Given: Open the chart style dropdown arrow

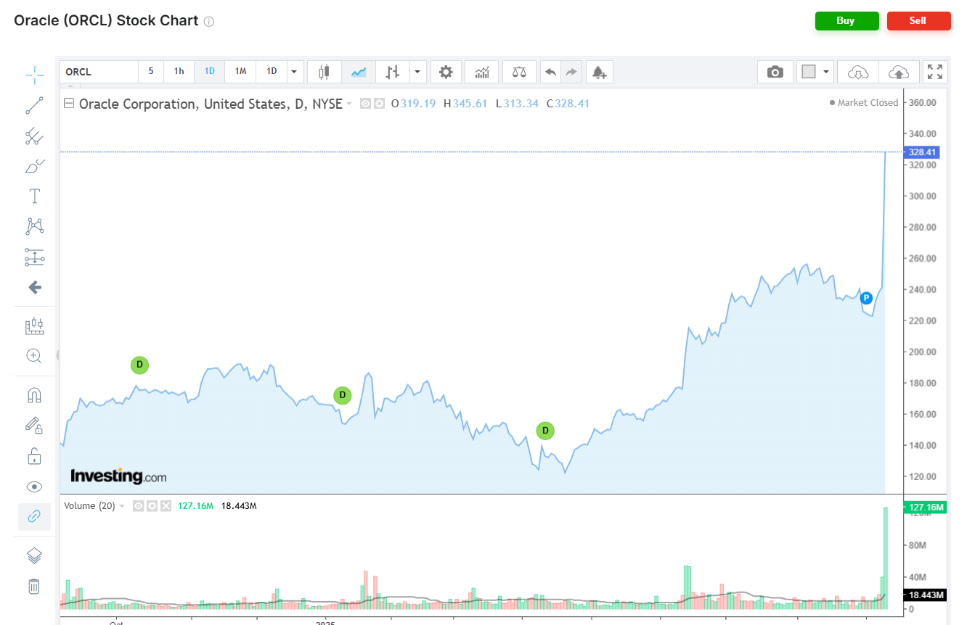Looking at the screenshot, I should [x=417, y=72].
